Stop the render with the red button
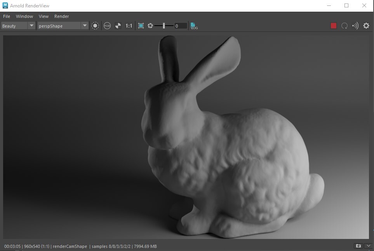Image resolution: width=374 pixels, height=251 pixels. coord(333,26)
